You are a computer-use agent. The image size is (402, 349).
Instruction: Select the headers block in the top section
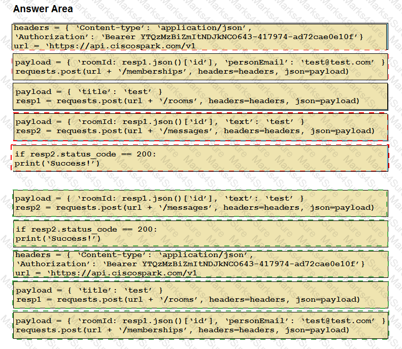coord(200,37)
